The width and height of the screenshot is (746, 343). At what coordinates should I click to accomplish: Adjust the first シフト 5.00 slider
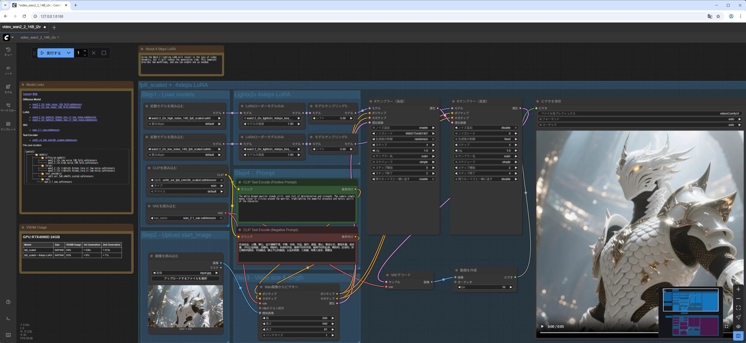(x=332, y=118)
